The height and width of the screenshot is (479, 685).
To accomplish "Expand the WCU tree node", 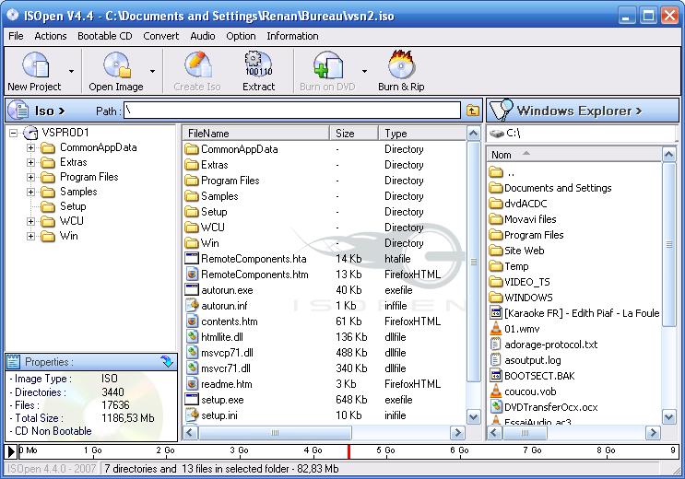I will pyautogui.click(x=30, y=221).
